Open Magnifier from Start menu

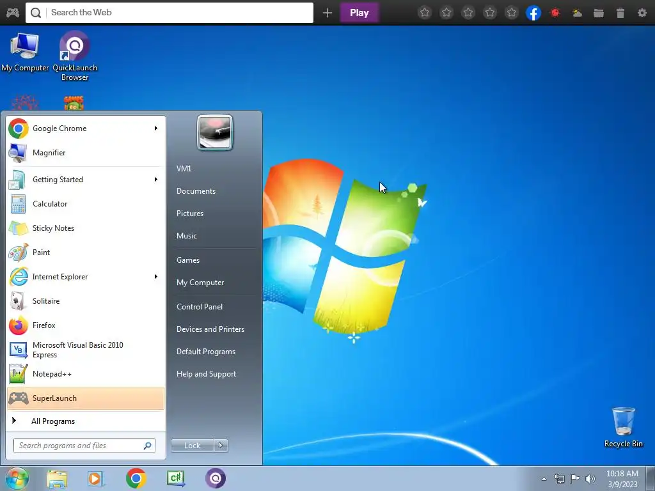(86, 152)
